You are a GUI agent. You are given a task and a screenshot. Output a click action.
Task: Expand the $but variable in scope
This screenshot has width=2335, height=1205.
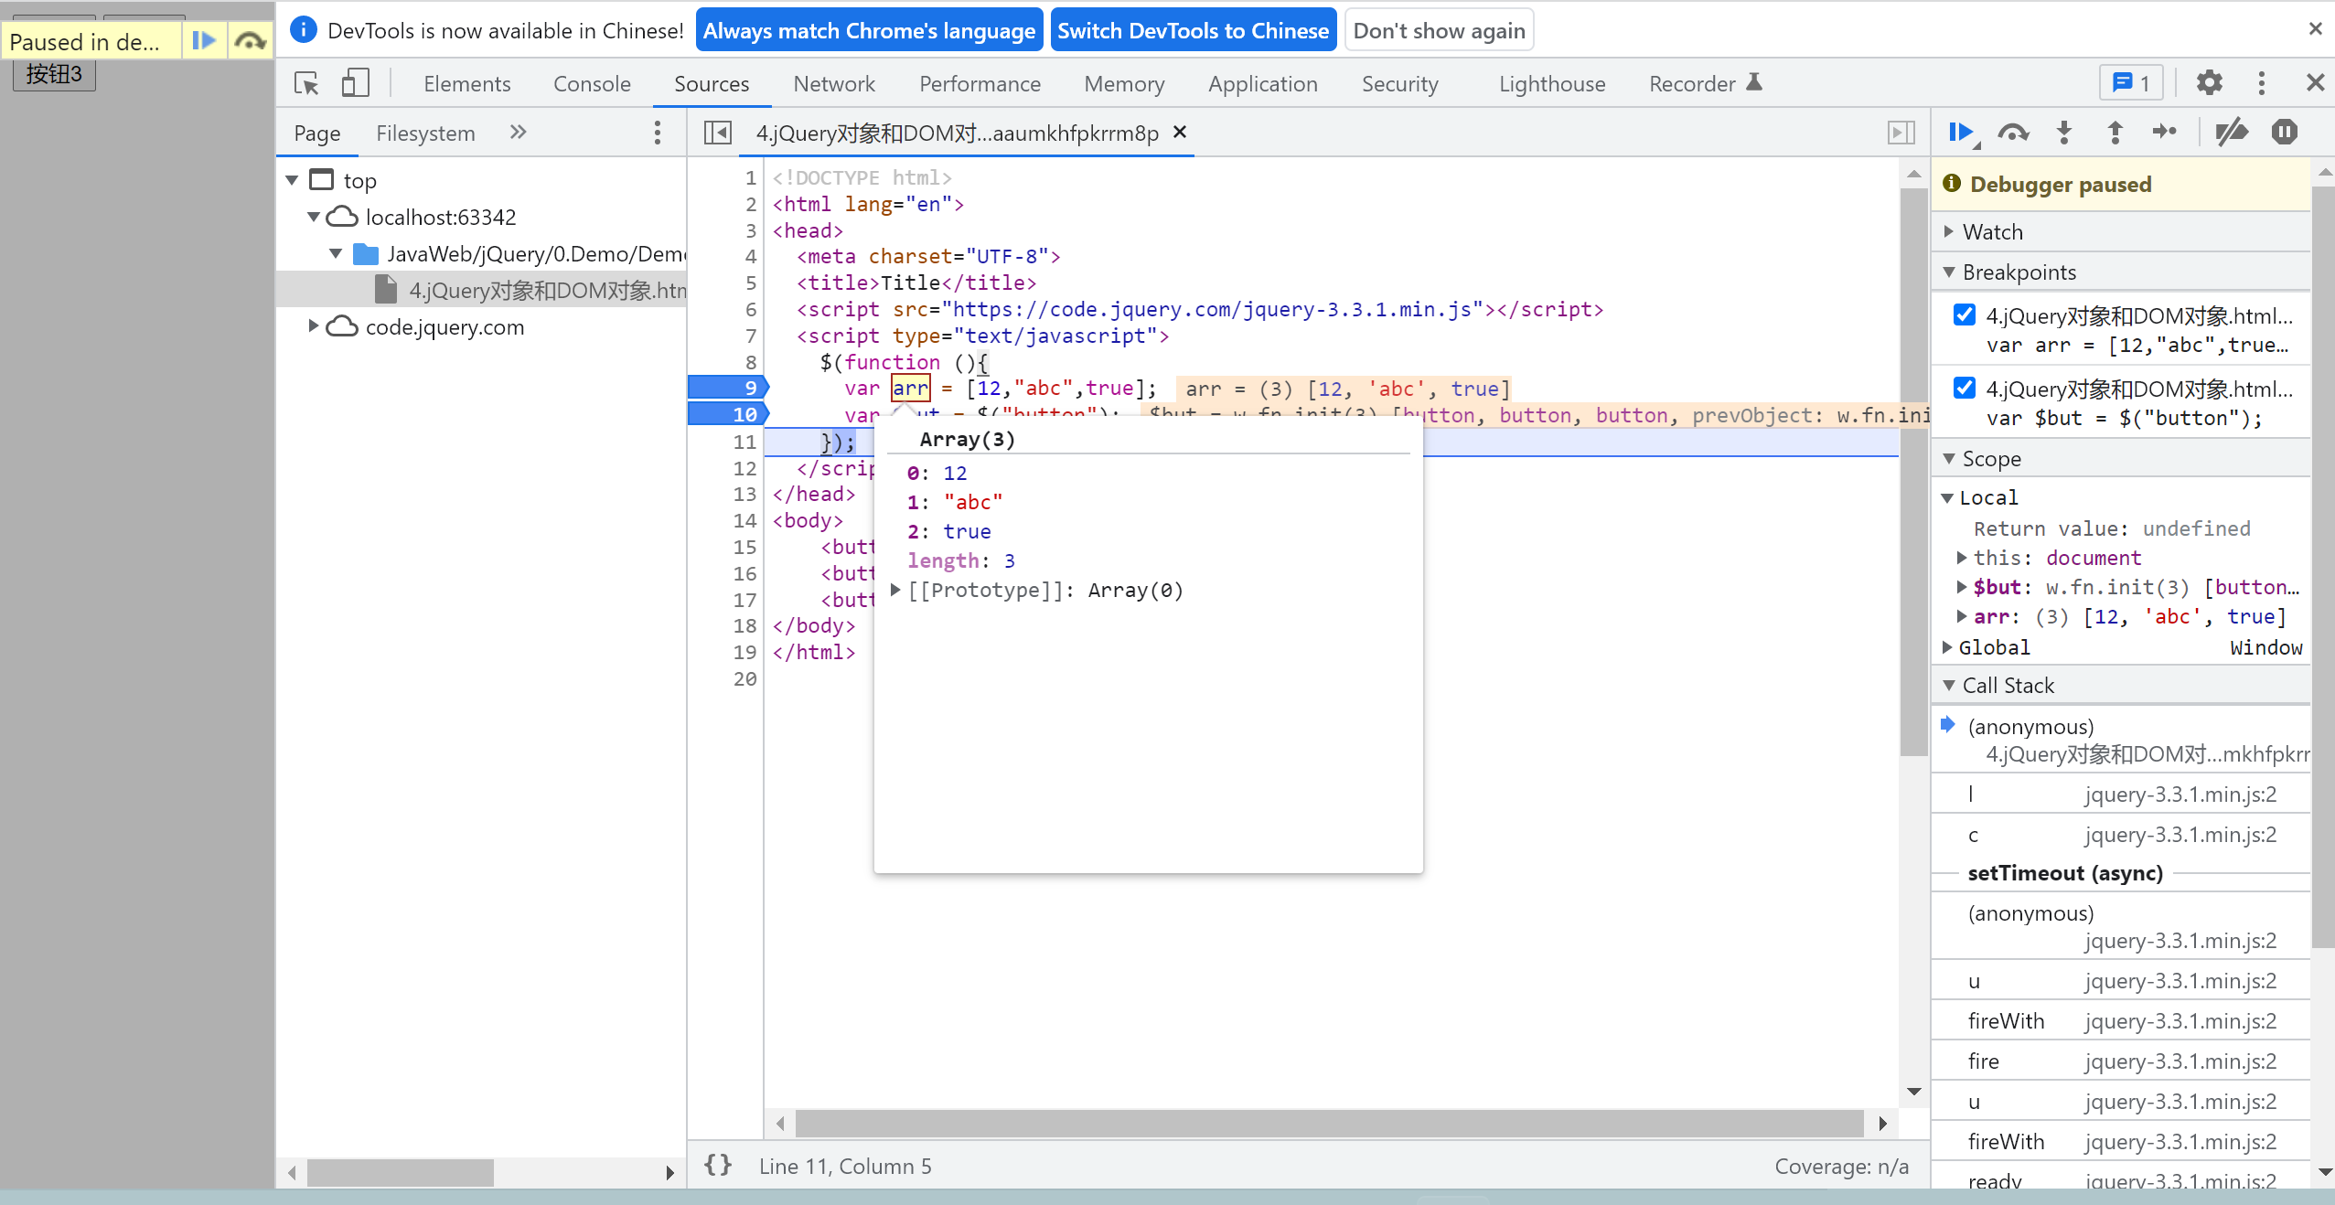(x=1962, y=587)
